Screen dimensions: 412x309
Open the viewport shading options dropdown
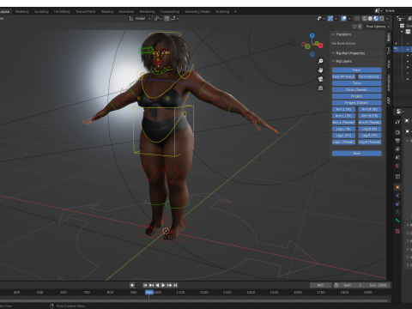coord(387,18)
